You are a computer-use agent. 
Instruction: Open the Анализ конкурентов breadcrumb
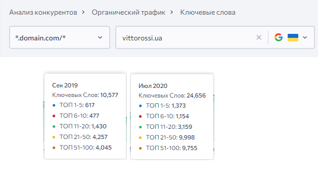click(x=43, y=12)
